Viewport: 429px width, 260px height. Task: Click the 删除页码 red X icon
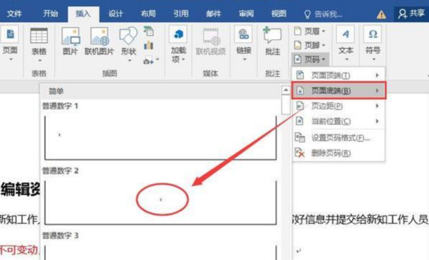click(300, 153)
